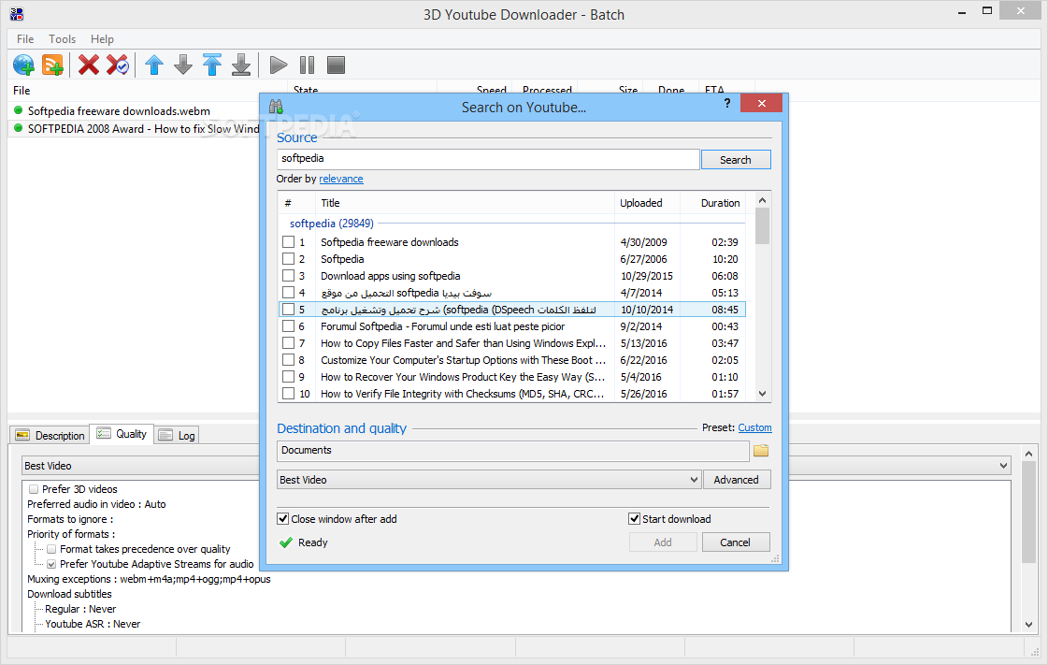Viewport: 1048px width, 665px height.
Task: Switch to the Description tab
Action: pos(50,435)
